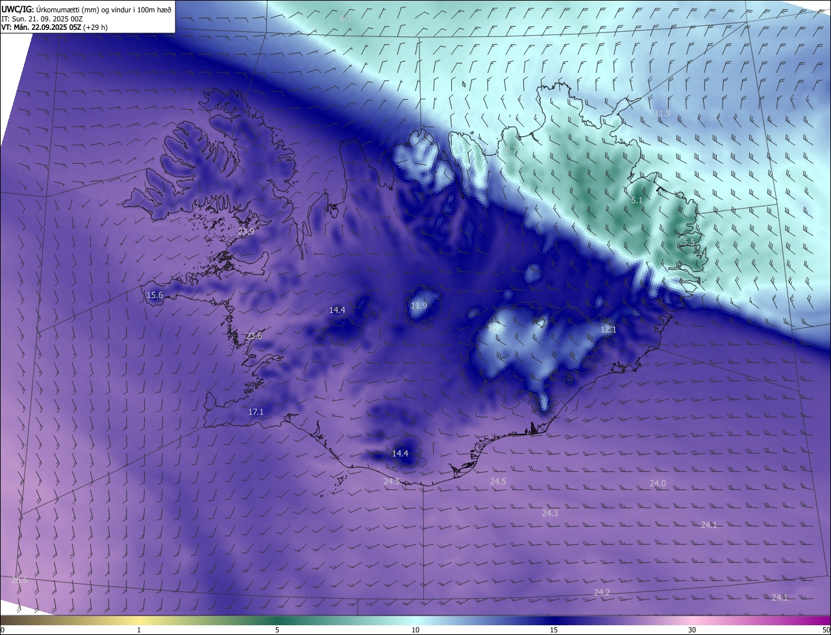831x635 pixels.
Task: Click the 6.7 value on the map
Action: click(512, 151)
